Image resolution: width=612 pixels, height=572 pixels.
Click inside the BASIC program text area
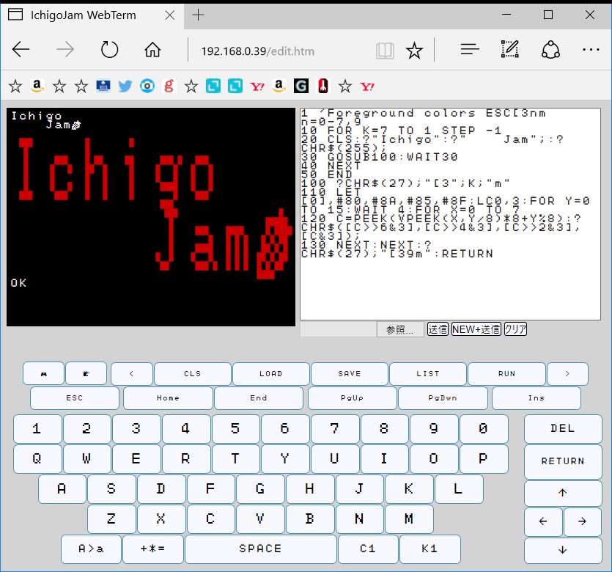(x=450, y=214)
